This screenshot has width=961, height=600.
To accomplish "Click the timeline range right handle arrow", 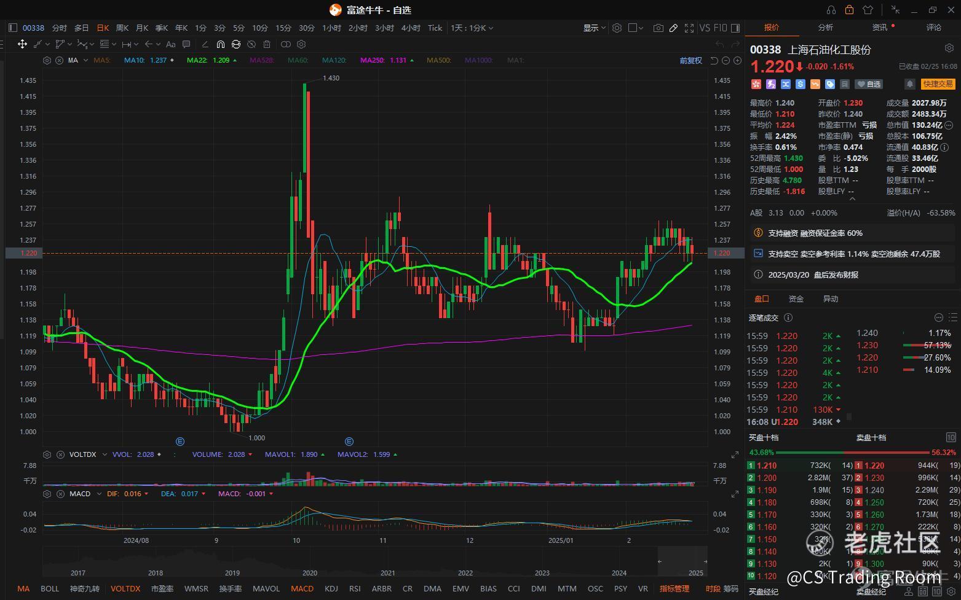I will (x=705, y=561).
